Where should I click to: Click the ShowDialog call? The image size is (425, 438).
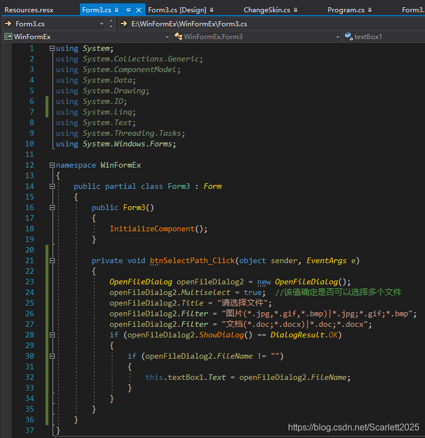[221, 335]
